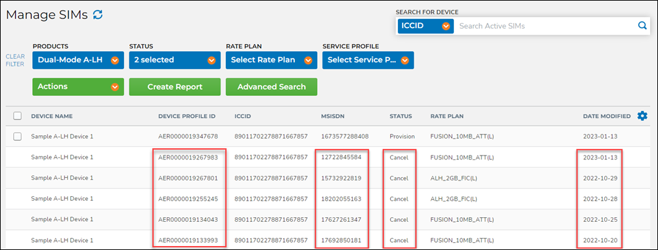Click the MSISDN column header
Screen dimensions: 658x250
(x=333, y=116)
